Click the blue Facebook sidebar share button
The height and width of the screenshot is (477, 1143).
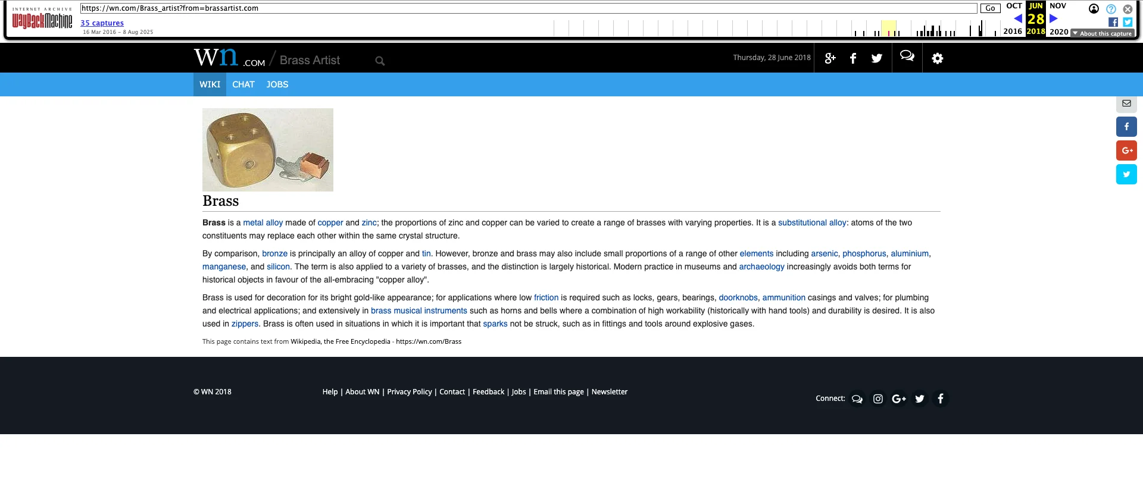tap(1126, 127)
